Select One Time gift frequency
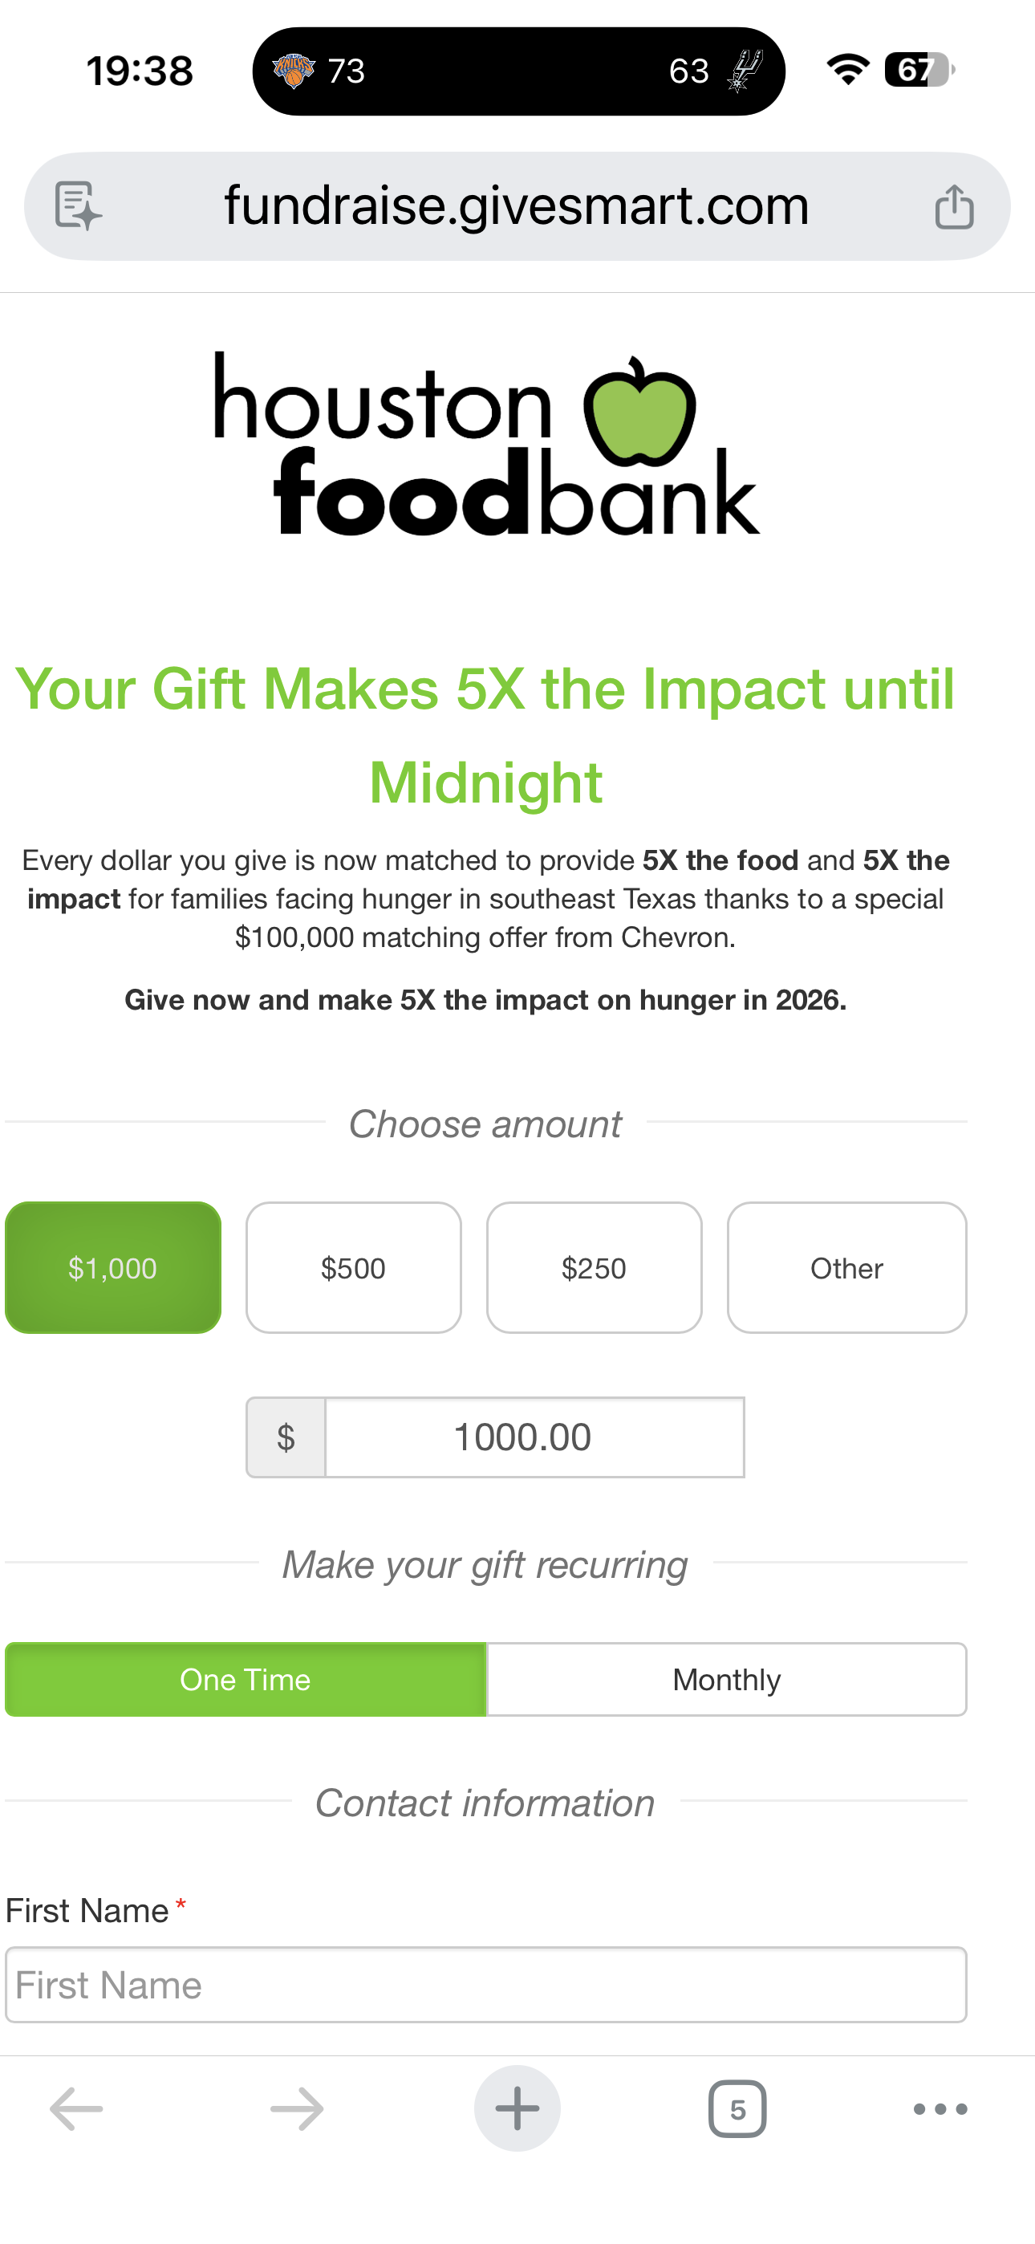Viewport: 1035px width, 2244px height. tap(246, 1680)
